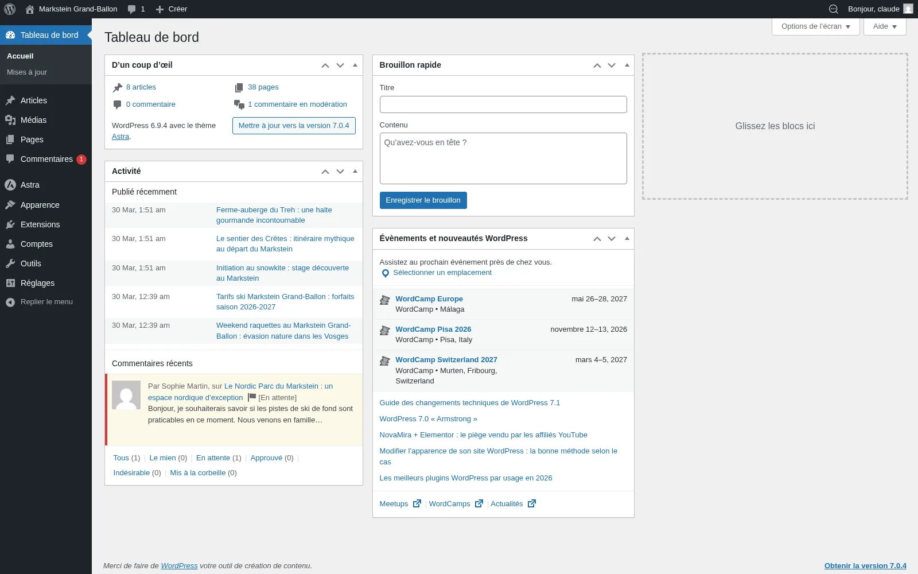The width and height of the screenshot is (918, 574).
Task: Open Comptes in the sidebar menu
Action: tap(46, 244)
